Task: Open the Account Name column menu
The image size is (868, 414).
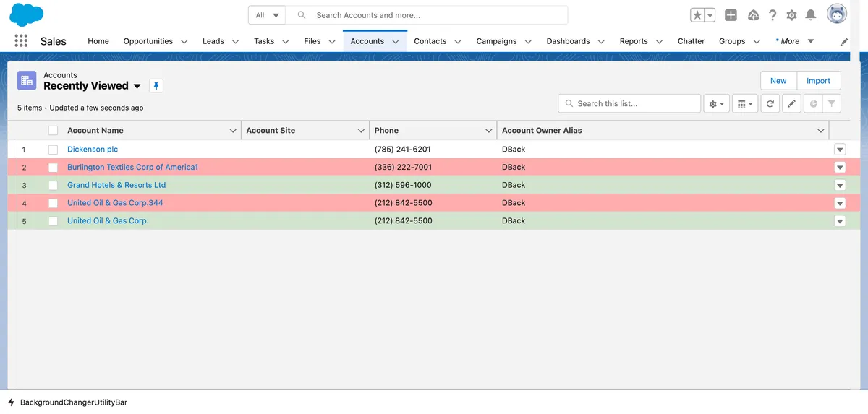Action: coord(232,131)
